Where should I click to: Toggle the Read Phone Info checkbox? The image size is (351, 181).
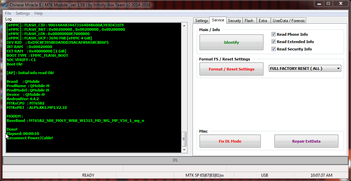pyautogui.click(x=273, y=34)
